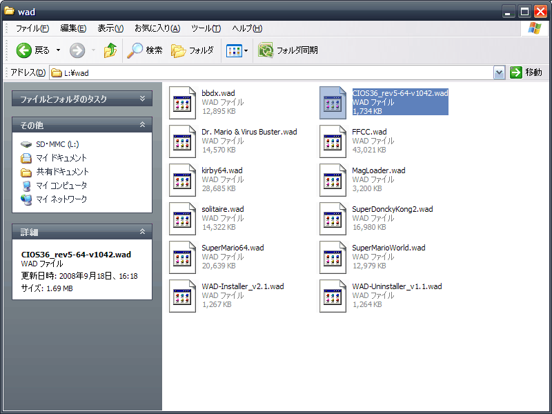Open the 表示(V) menu

(110, 28)
